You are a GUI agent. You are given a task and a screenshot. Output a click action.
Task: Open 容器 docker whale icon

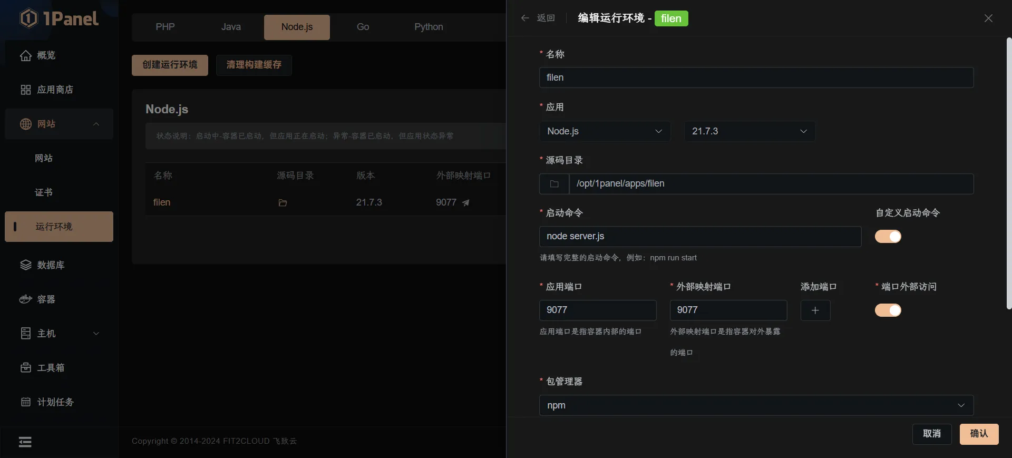[25, 299]
